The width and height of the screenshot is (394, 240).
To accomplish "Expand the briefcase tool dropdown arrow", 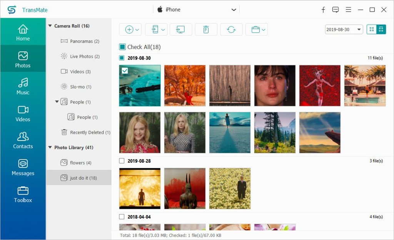I will tap(263, 30).
